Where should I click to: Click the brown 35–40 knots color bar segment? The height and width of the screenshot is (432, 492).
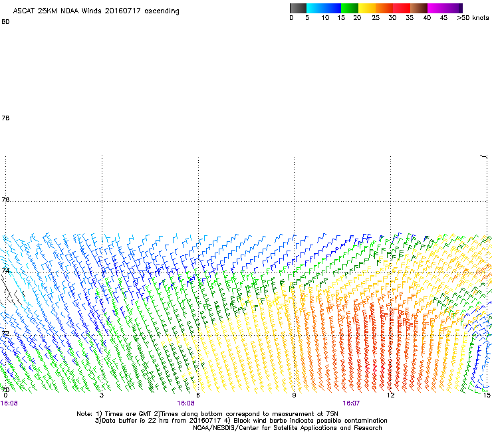(419, 8)
